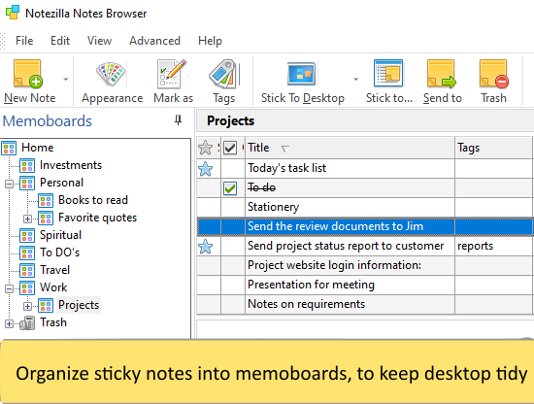This screenshot has height=404, width=534.
Task: Open the View menu
Action: [99, 41]
